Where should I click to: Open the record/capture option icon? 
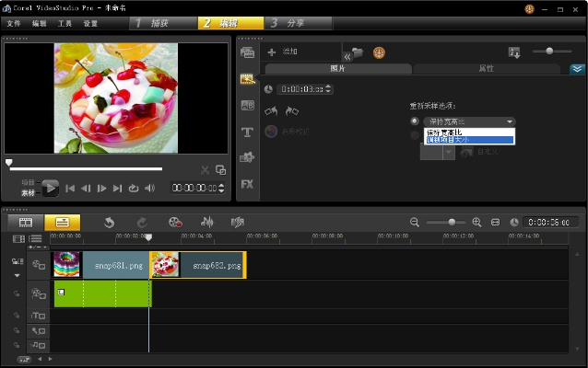[x=175, y=222]
